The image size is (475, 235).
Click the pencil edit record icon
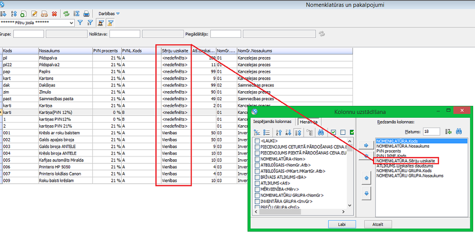34,14
